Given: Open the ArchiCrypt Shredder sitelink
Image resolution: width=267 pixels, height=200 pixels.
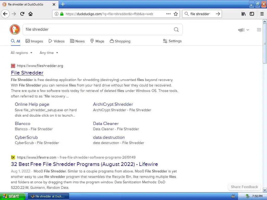Looking at the screenshot, I should (x=113, y=104).
